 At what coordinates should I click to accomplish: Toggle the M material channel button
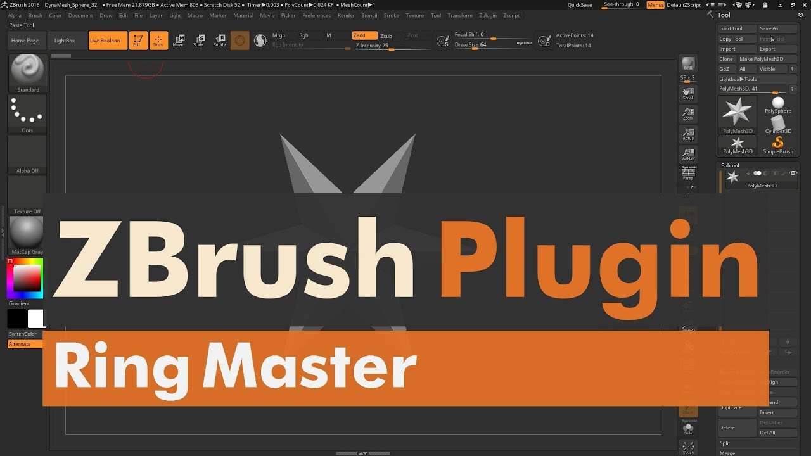(x=329, y=35)
